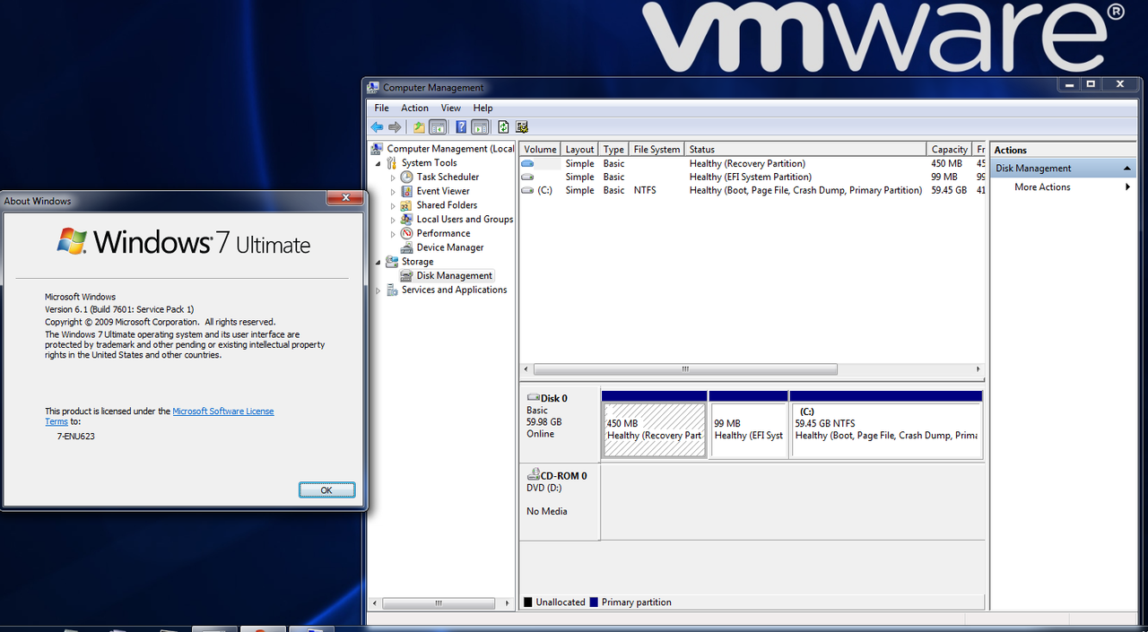Screen dimensions: 1148x632
Task: Click the Up One Level folder icon
Action: [x=419, y=127]
